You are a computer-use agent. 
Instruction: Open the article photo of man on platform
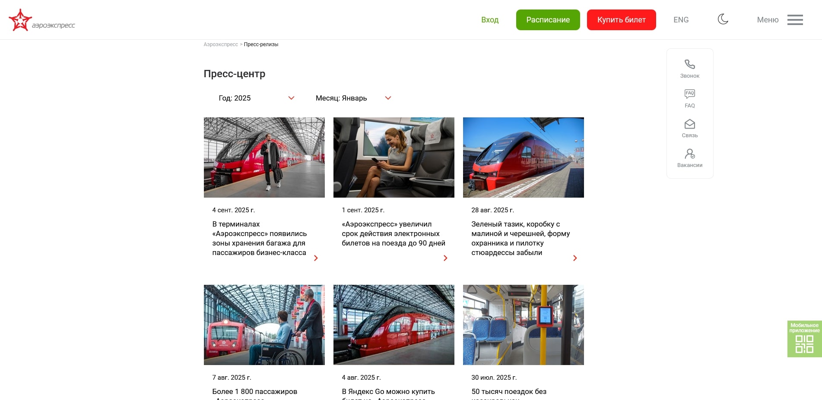pos(264,157)
